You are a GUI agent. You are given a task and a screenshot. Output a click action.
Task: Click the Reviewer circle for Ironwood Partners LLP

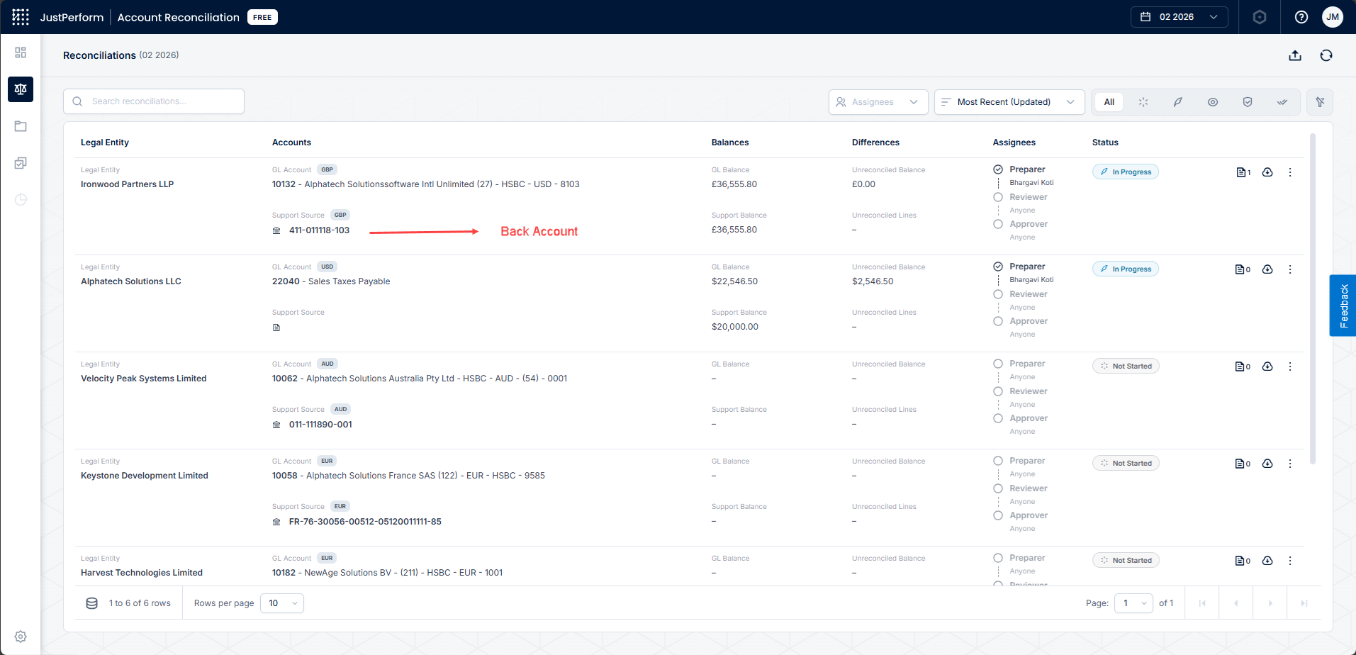point(998,197)
